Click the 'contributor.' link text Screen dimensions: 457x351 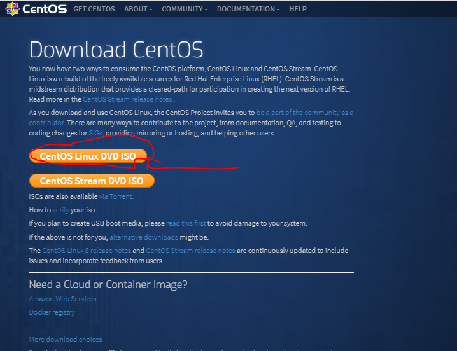click(47, 123)
